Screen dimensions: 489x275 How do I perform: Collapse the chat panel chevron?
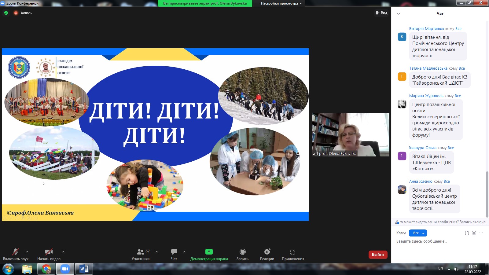[398, 14]
